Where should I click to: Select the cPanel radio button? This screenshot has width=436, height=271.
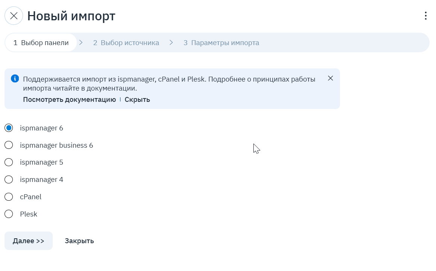9,197
